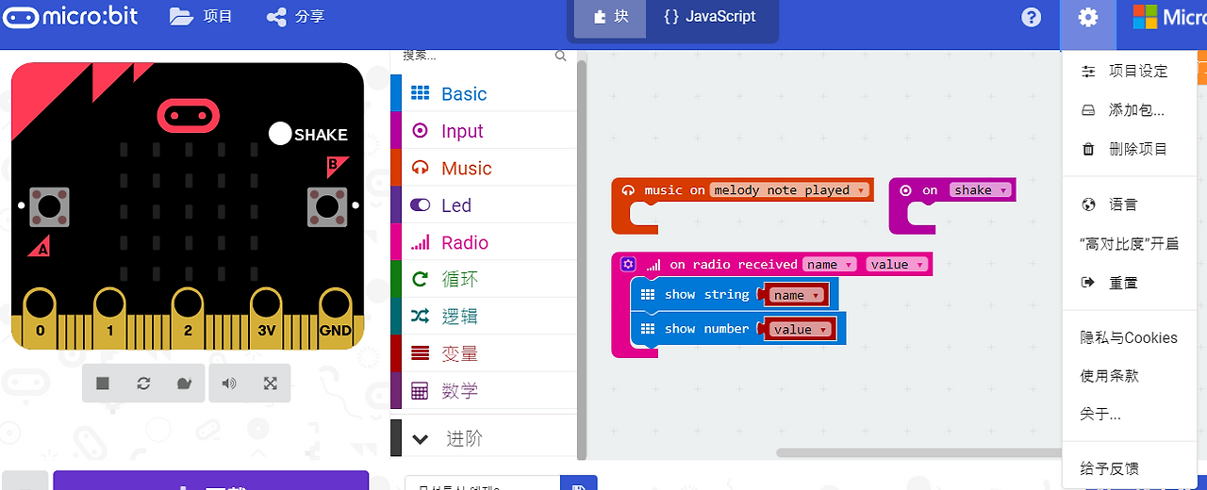Open name dropdown in show string block
The height and width of the screenshot is (490, 1207).
[797, 295]
